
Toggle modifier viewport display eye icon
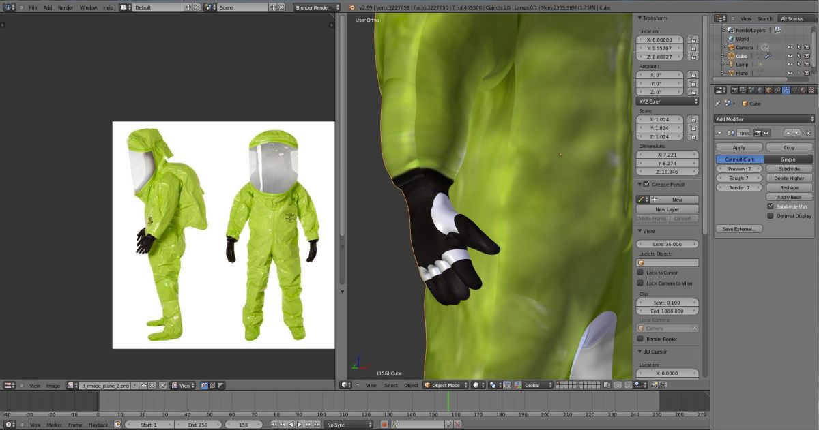coord(766,133)
